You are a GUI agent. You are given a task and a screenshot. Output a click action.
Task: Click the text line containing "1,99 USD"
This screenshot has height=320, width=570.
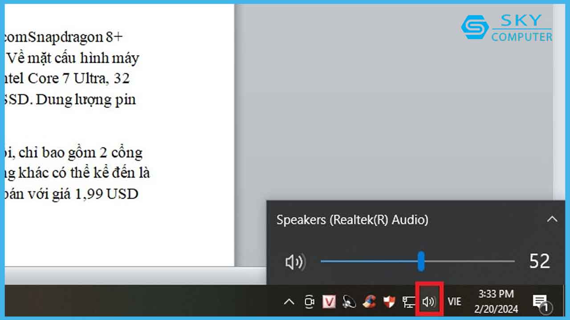(71, 194)
